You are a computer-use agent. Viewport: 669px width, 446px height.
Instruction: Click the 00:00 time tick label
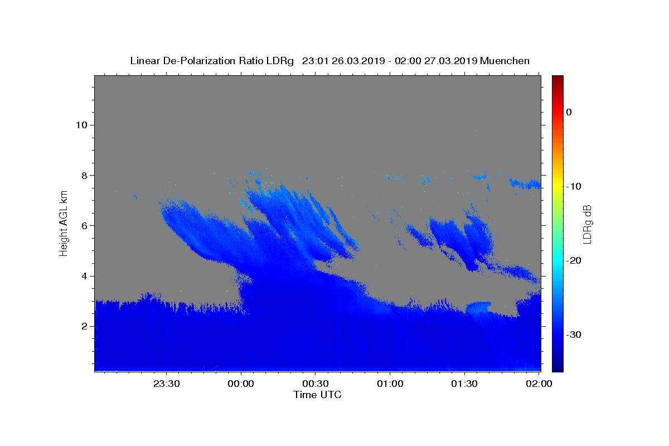click(x=241, y=384)
